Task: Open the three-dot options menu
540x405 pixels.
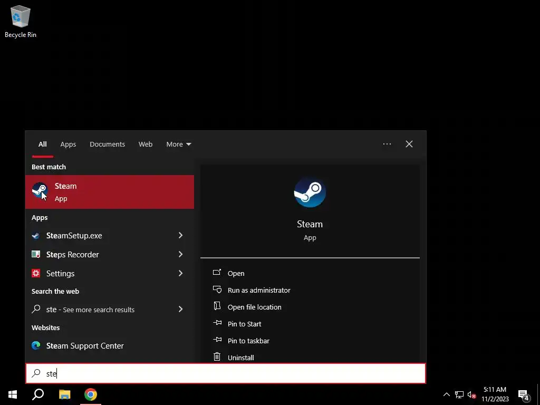Action: click(x=387, y=144)
